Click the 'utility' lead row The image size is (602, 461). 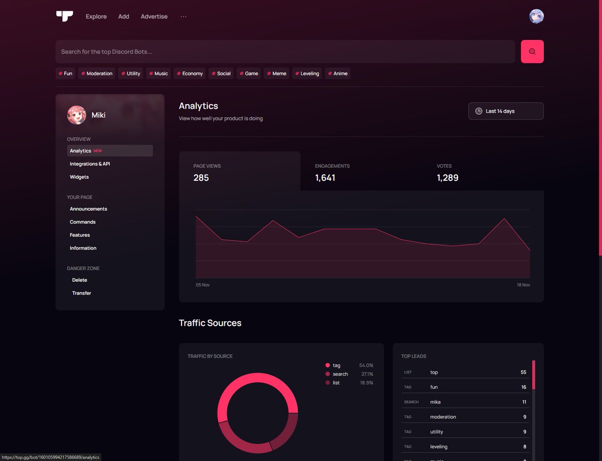(x=465, y=431)
